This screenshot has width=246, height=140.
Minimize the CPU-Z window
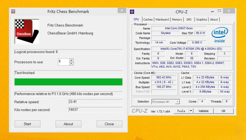(213, 11)
